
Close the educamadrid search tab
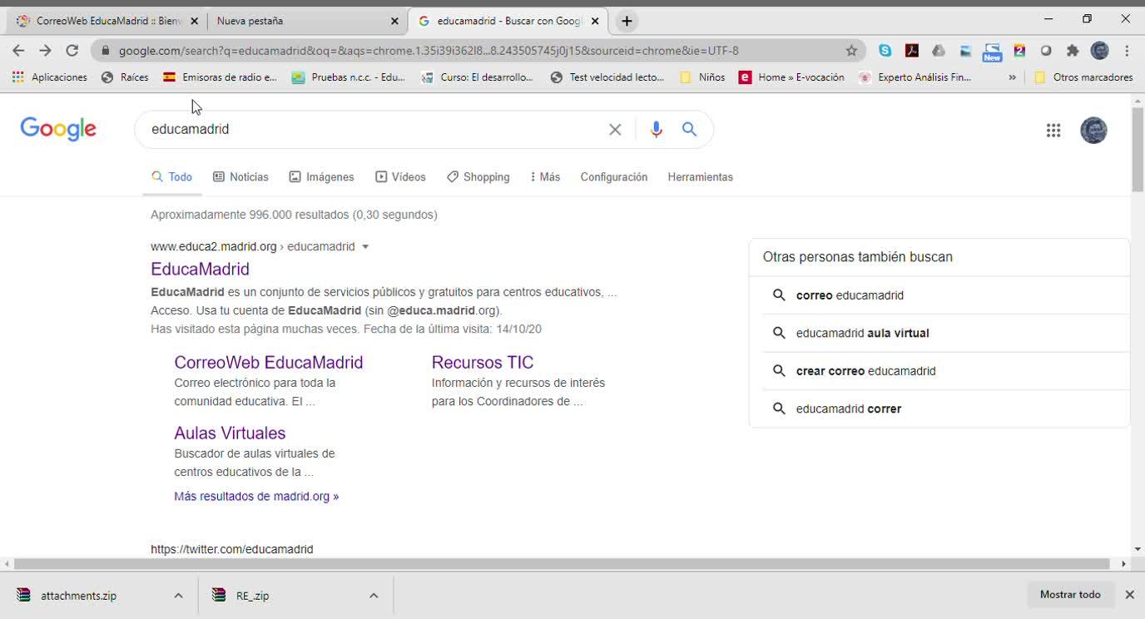click(x=595, y=21)
